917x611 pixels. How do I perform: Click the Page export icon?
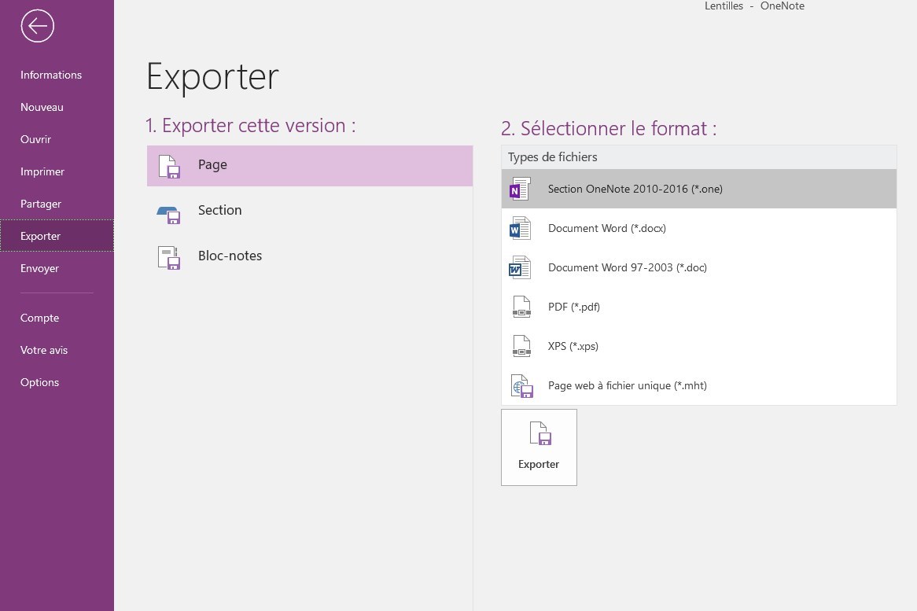click(169, 166)
